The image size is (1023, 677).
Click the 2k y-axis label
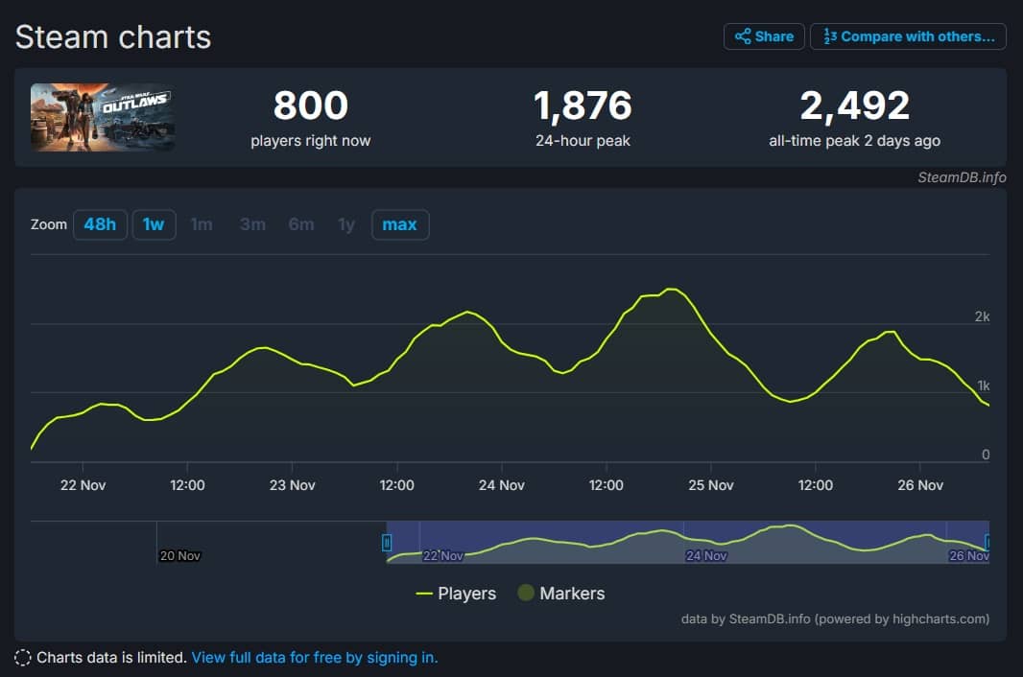click(982, 317)
